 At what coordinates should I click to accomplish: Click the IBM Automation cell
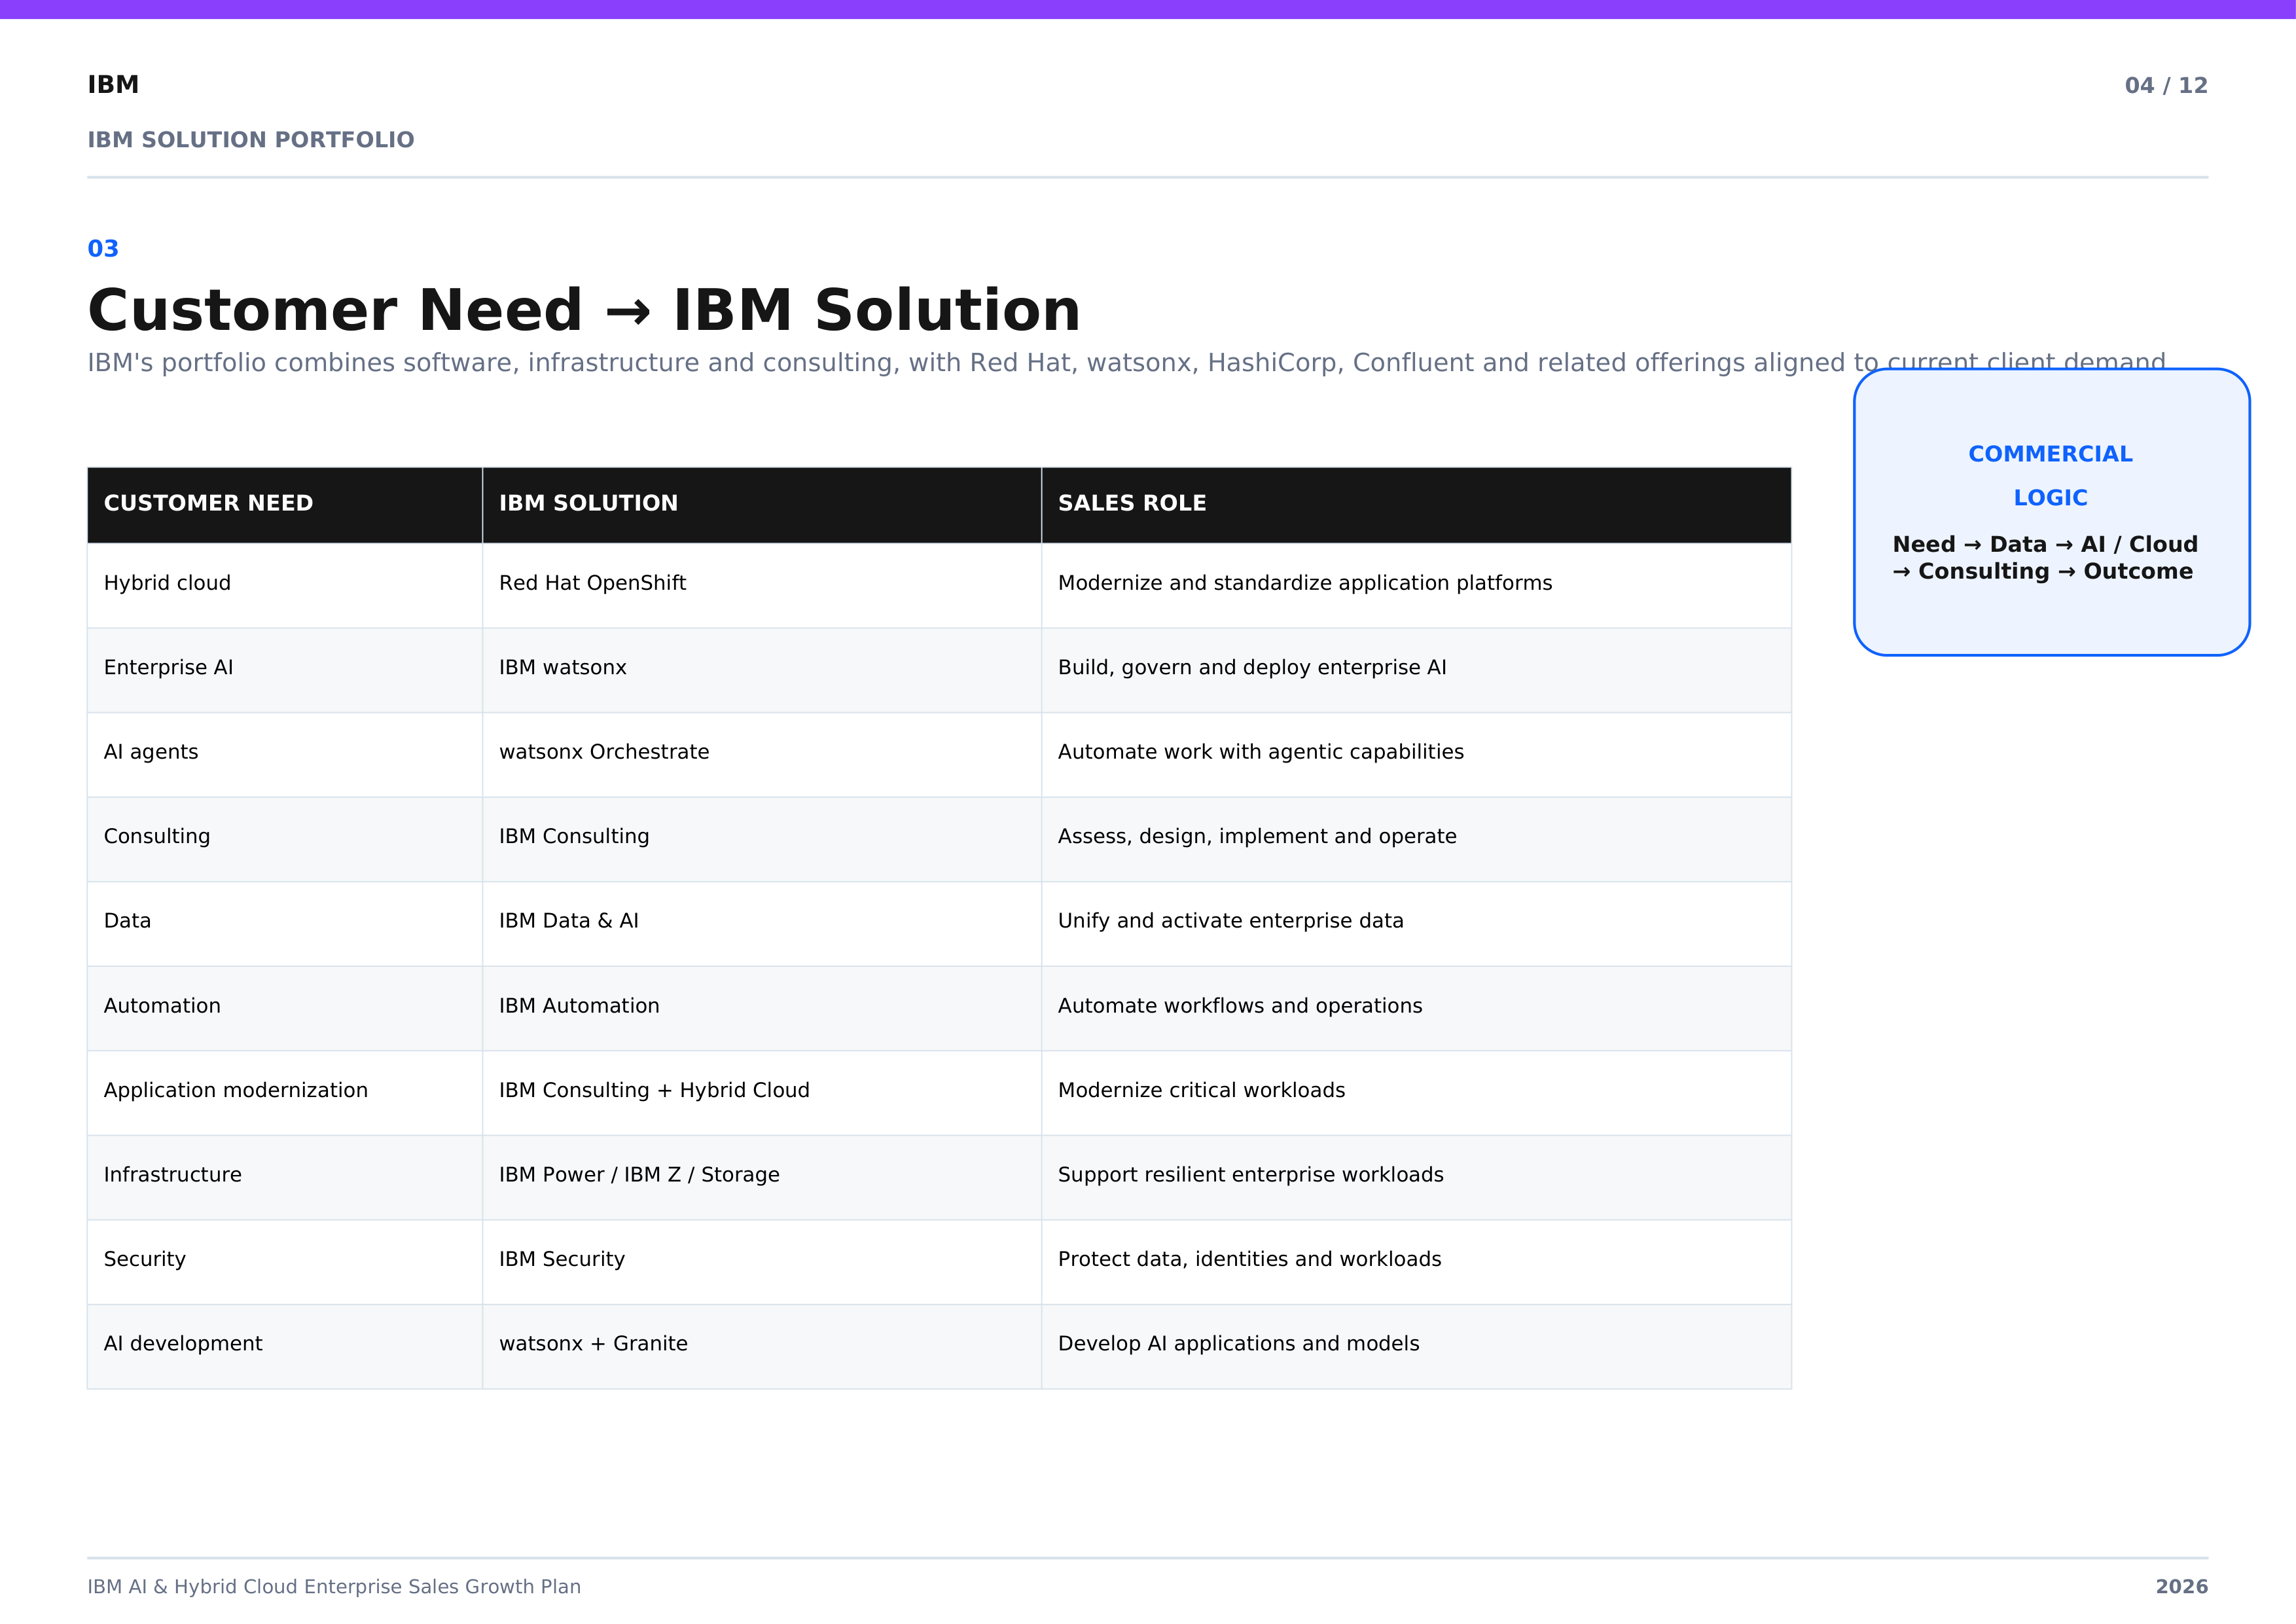pyautogui.click(x=762, y=1007)
